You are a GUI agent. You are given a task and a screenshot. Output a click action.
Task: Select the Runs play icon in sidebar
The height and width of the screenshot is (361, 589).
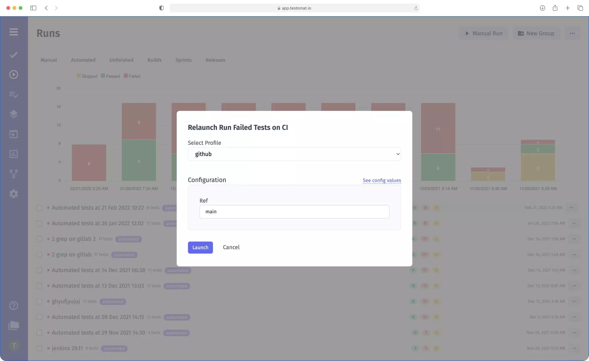(14, 74)
